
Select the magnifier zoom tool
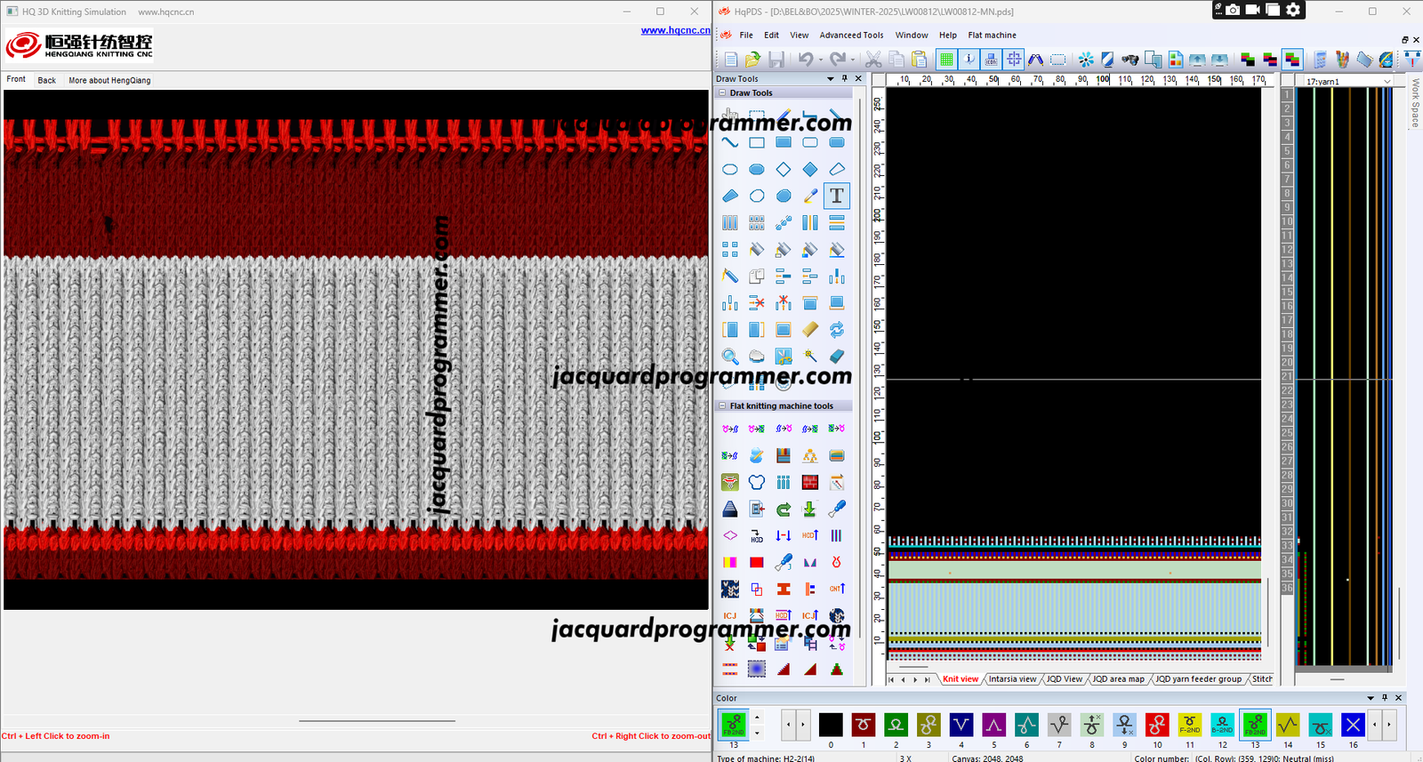pyautogui.click(x=729, y=357)
